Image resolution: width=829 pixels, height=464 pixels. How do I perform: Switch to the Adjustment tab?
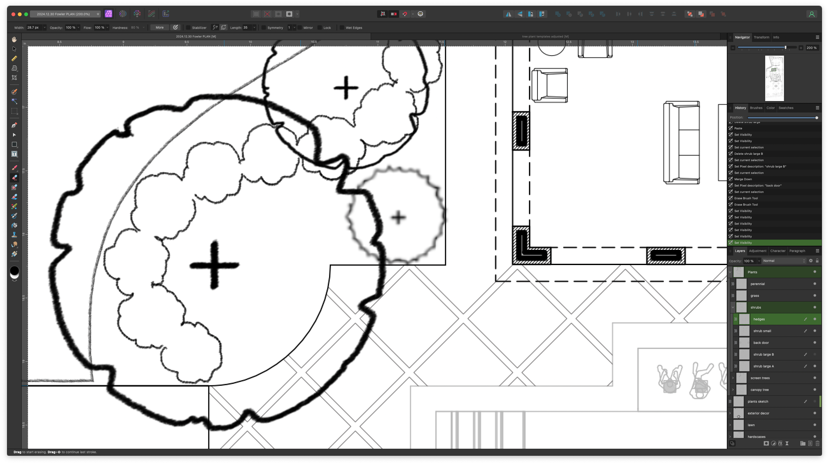click(x=758, y=251)
